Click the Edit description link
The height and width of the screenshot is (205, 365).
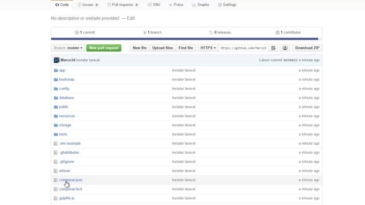(x=131, y=18)
